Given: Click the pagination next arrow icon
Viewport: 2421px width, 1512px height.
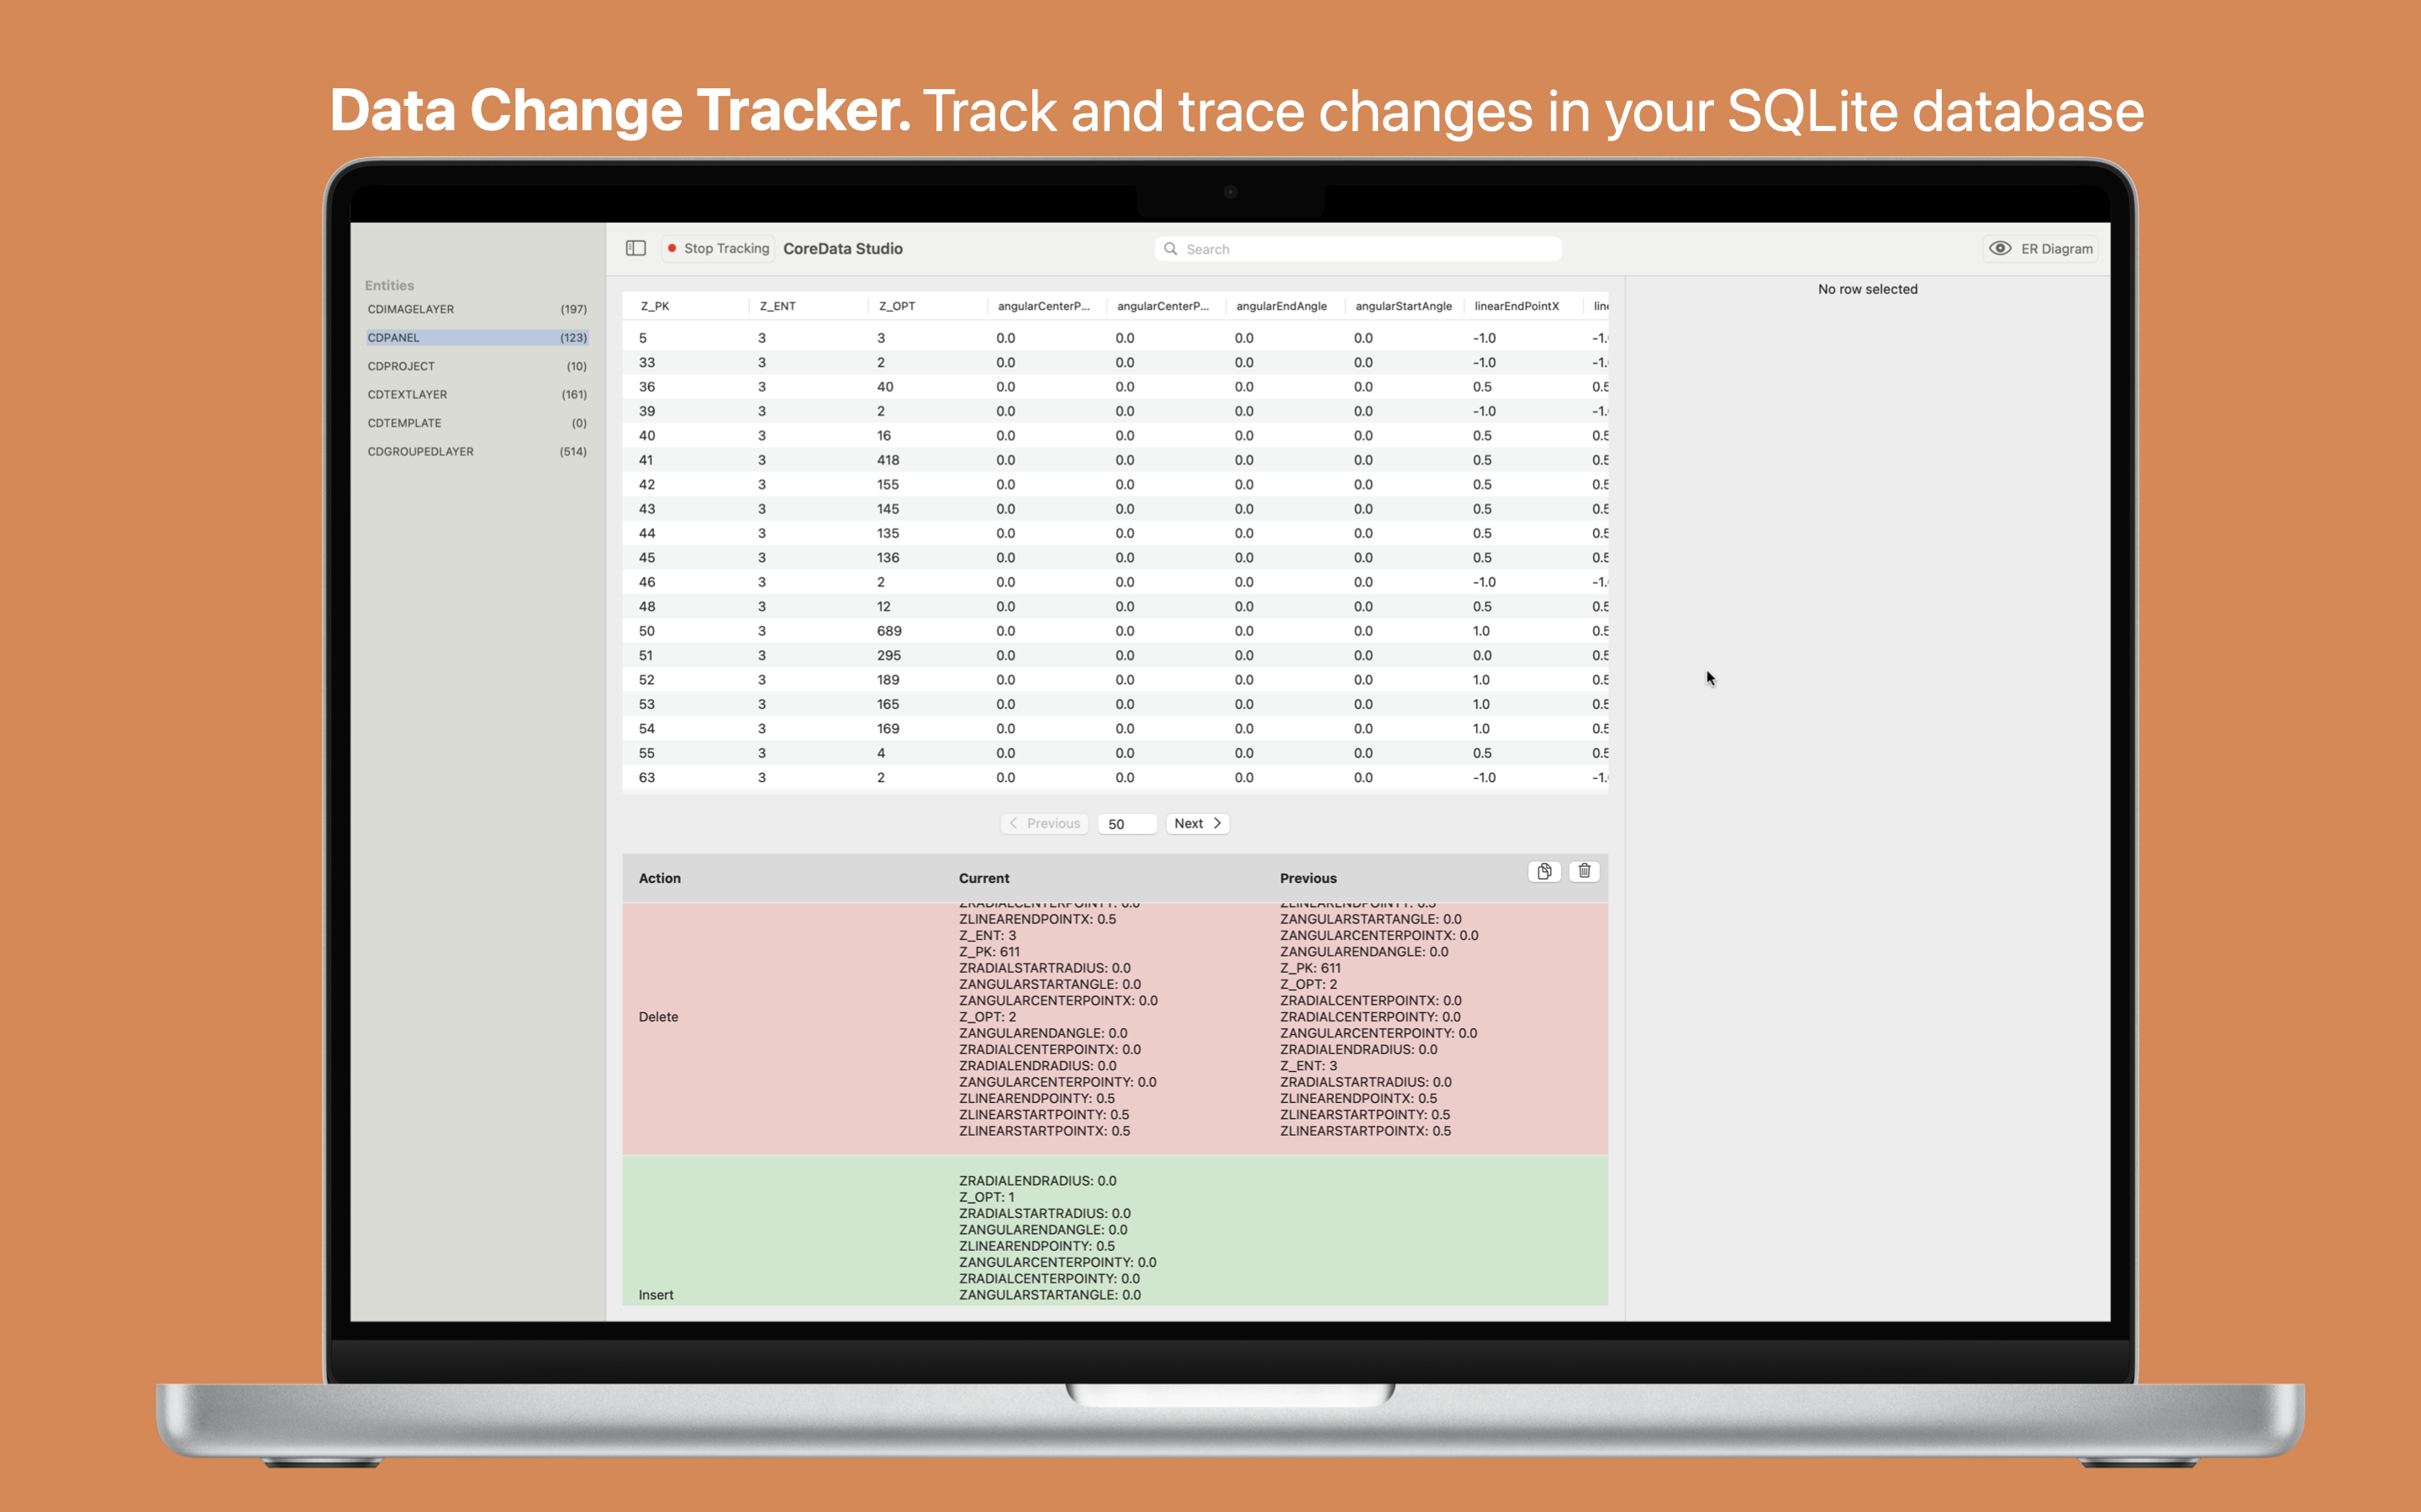Looking at the screenshot, I should click(1215, 822).
